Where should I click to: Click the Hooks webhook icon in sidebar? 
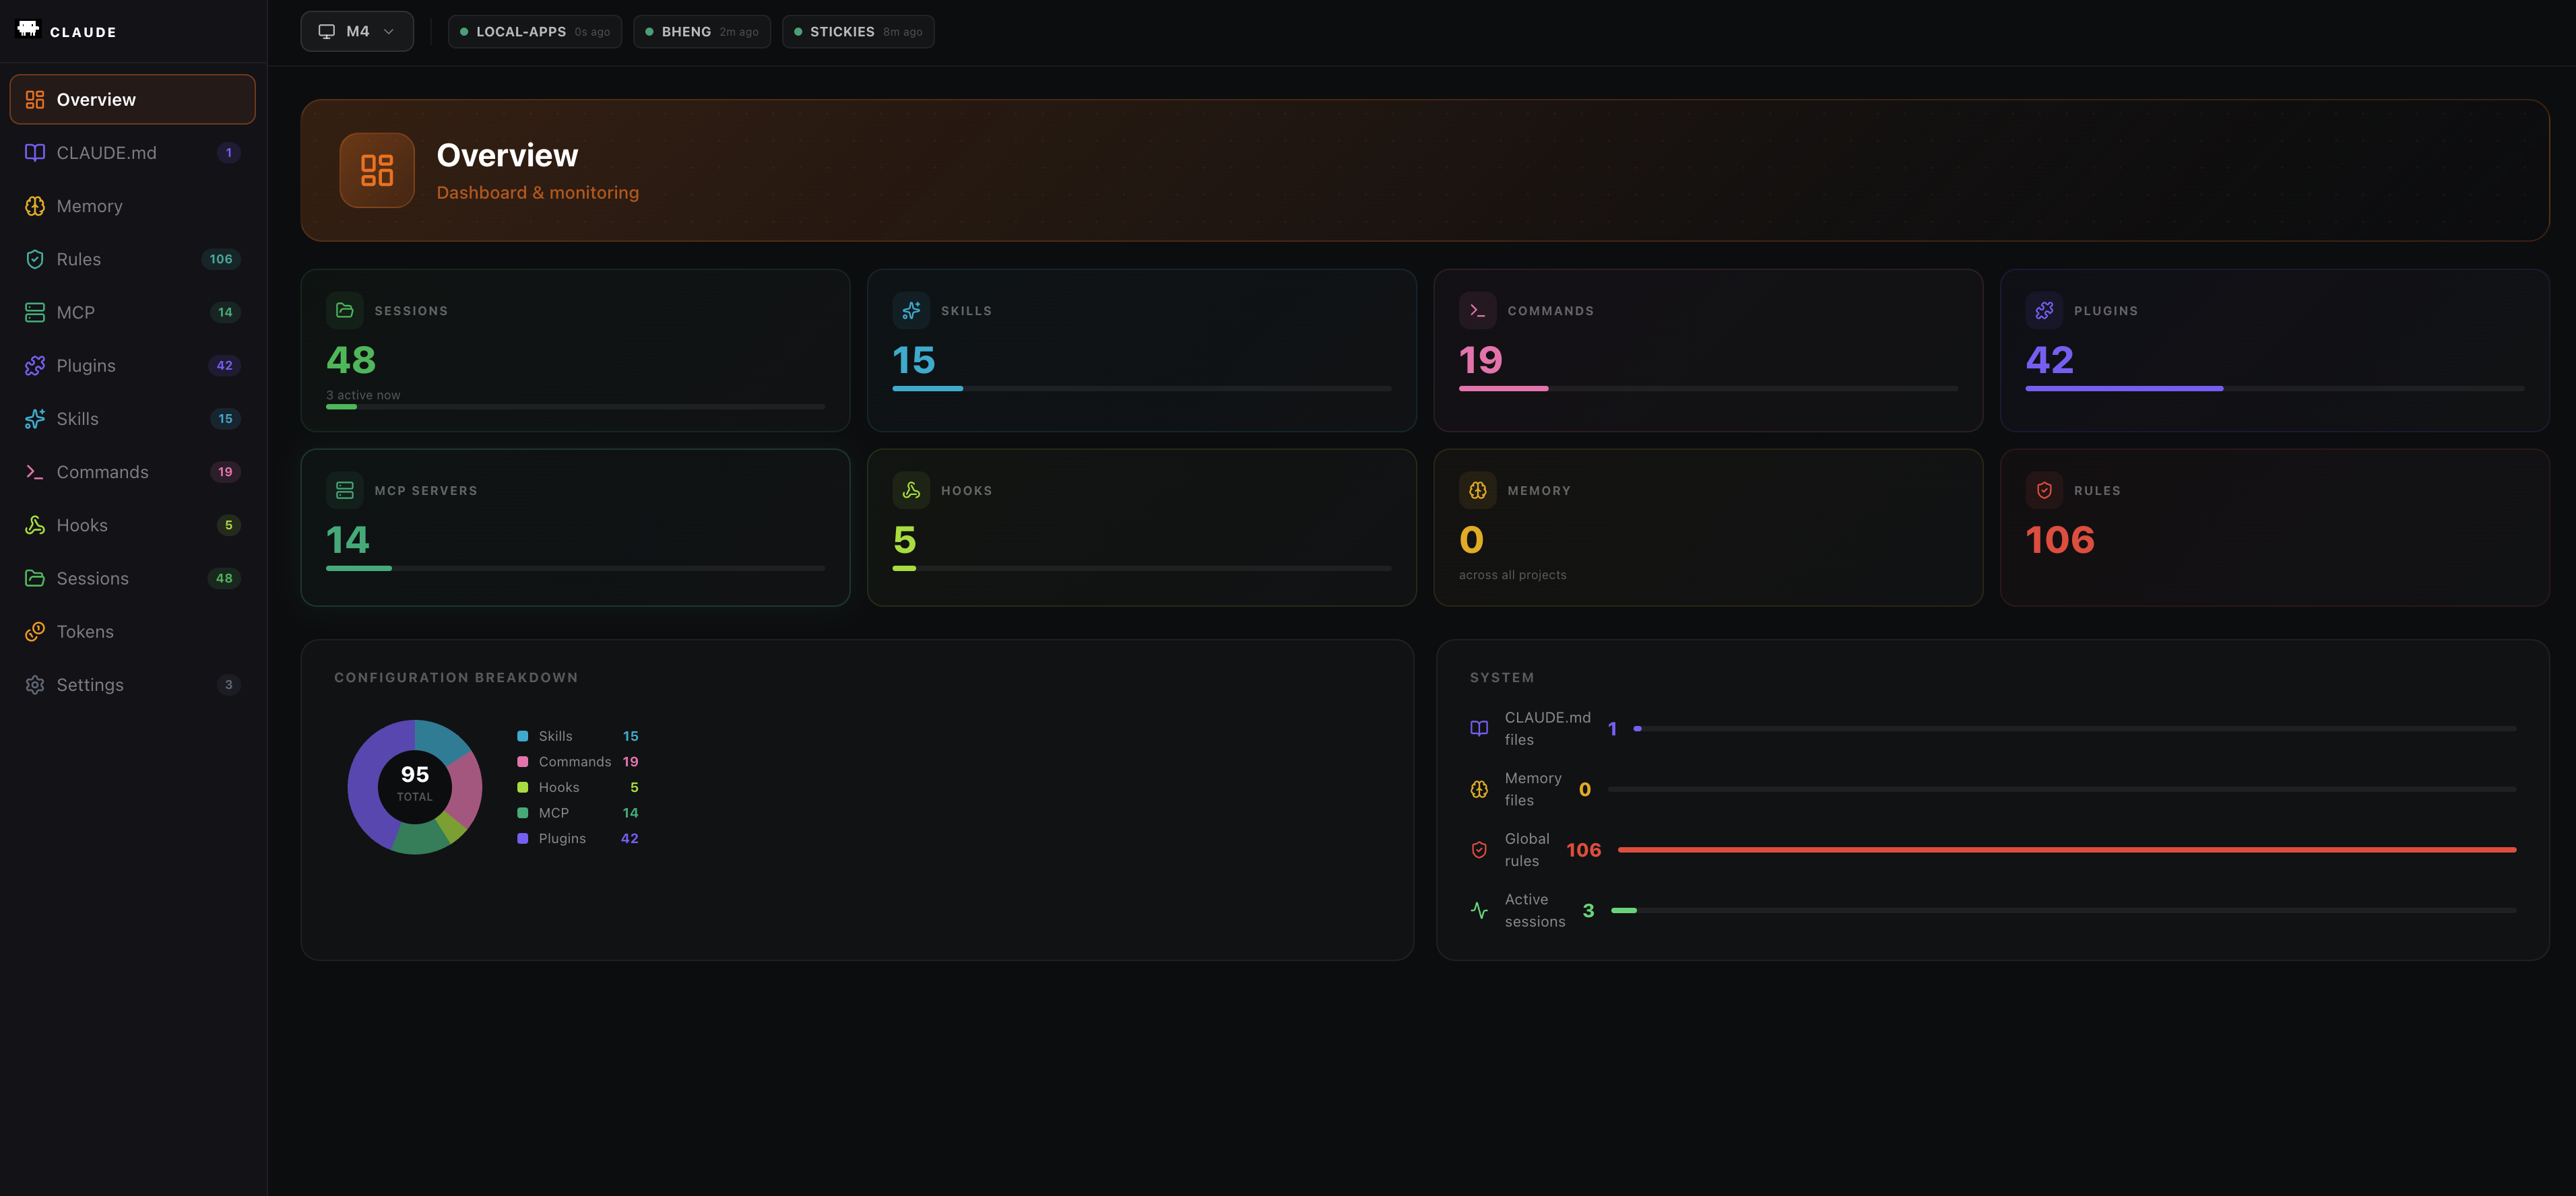coord(35,525)
